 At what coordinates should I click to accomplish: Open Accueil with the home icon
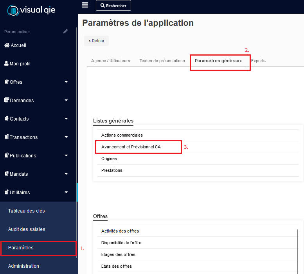click(x=15, y=45)
